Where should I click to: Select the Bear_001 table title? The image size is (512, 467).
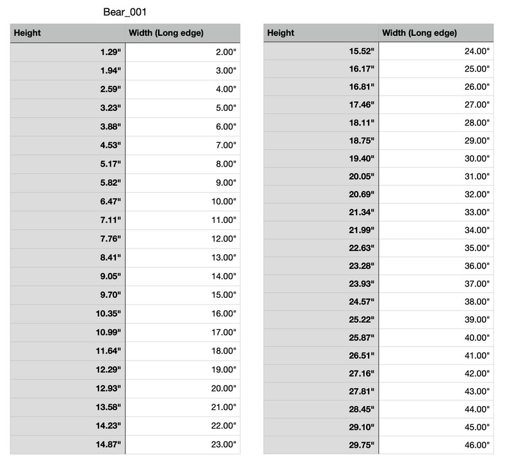[125, 12]
